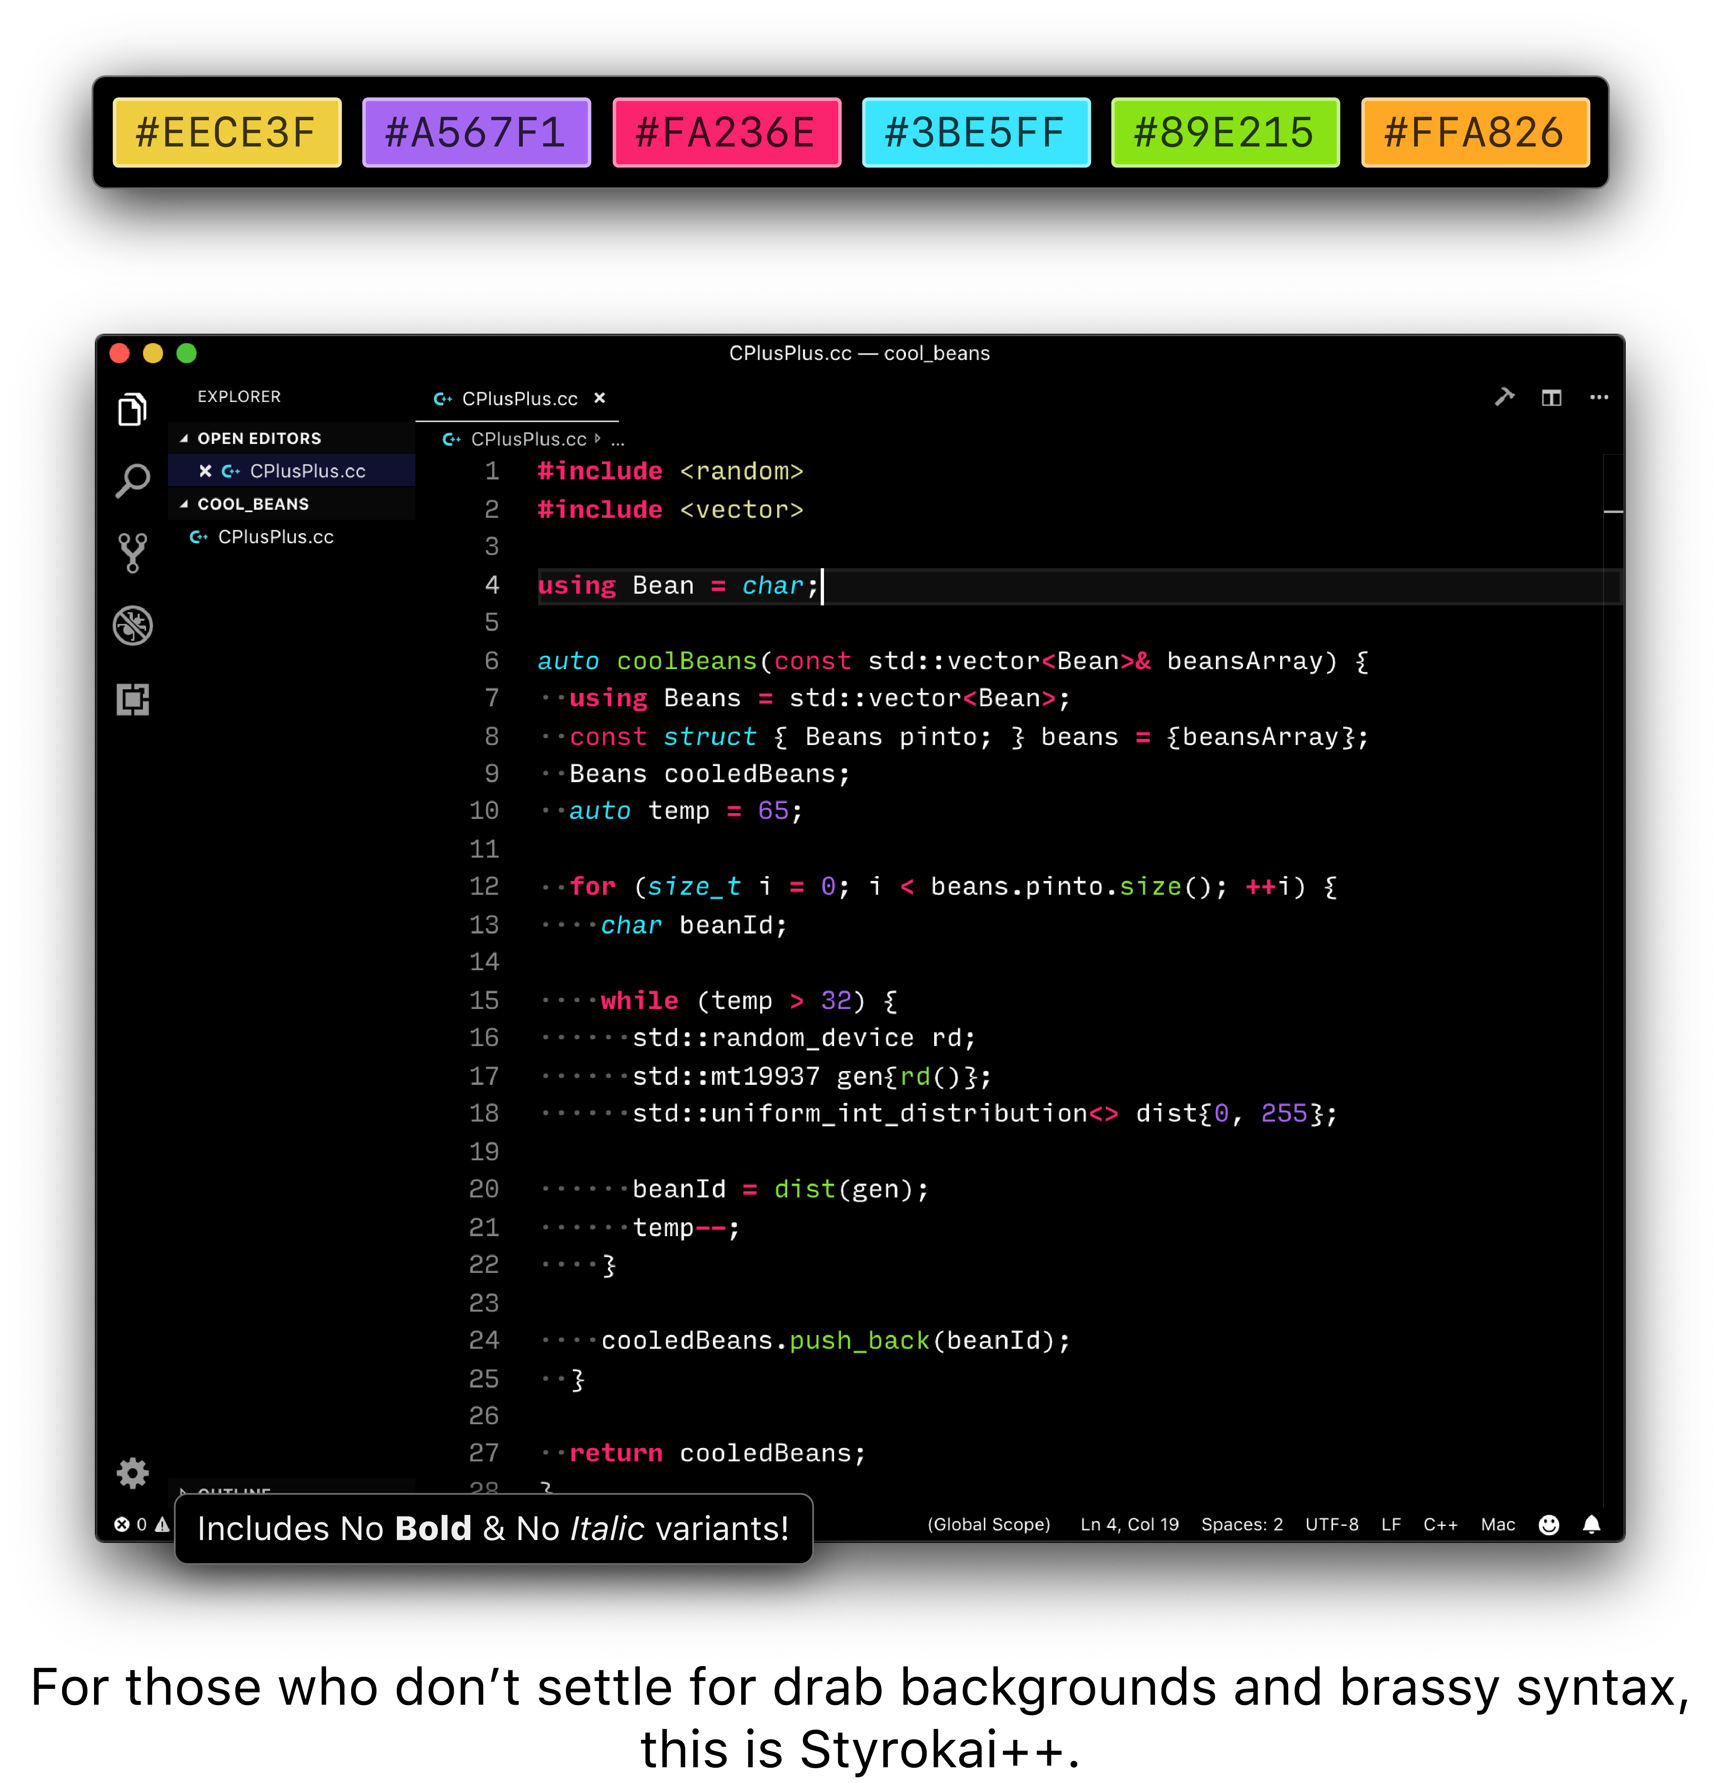
Task: Open the Source Control icon
Action: (x=133, y=552)
